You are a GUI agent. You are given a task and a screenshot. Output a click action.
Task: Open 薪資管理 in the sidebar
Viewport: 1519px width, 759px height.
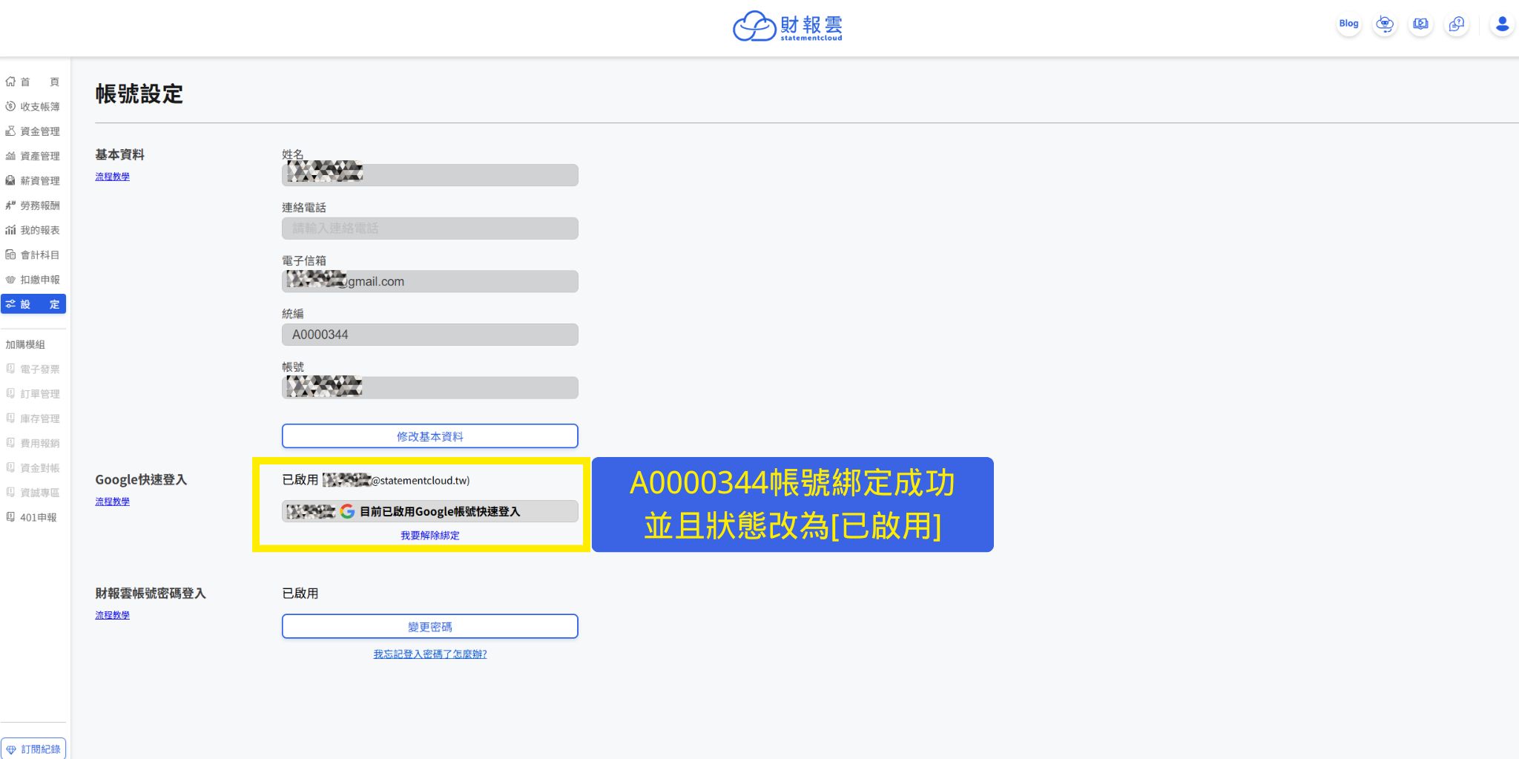point(33,180)
